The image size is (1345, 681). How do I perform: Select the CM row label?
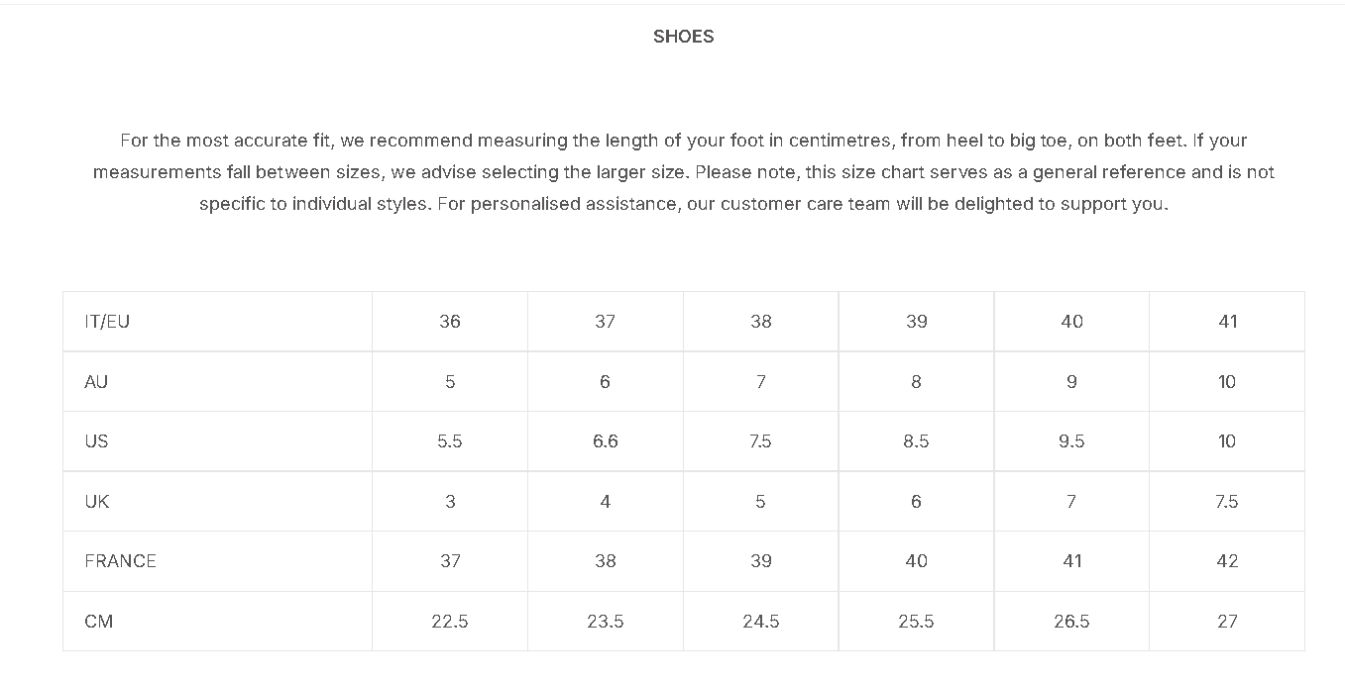coord(99,622)
